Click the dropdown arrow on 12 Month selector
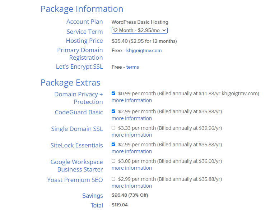Image resolution: width=270 pixels, height=210 pixels. 164,30
